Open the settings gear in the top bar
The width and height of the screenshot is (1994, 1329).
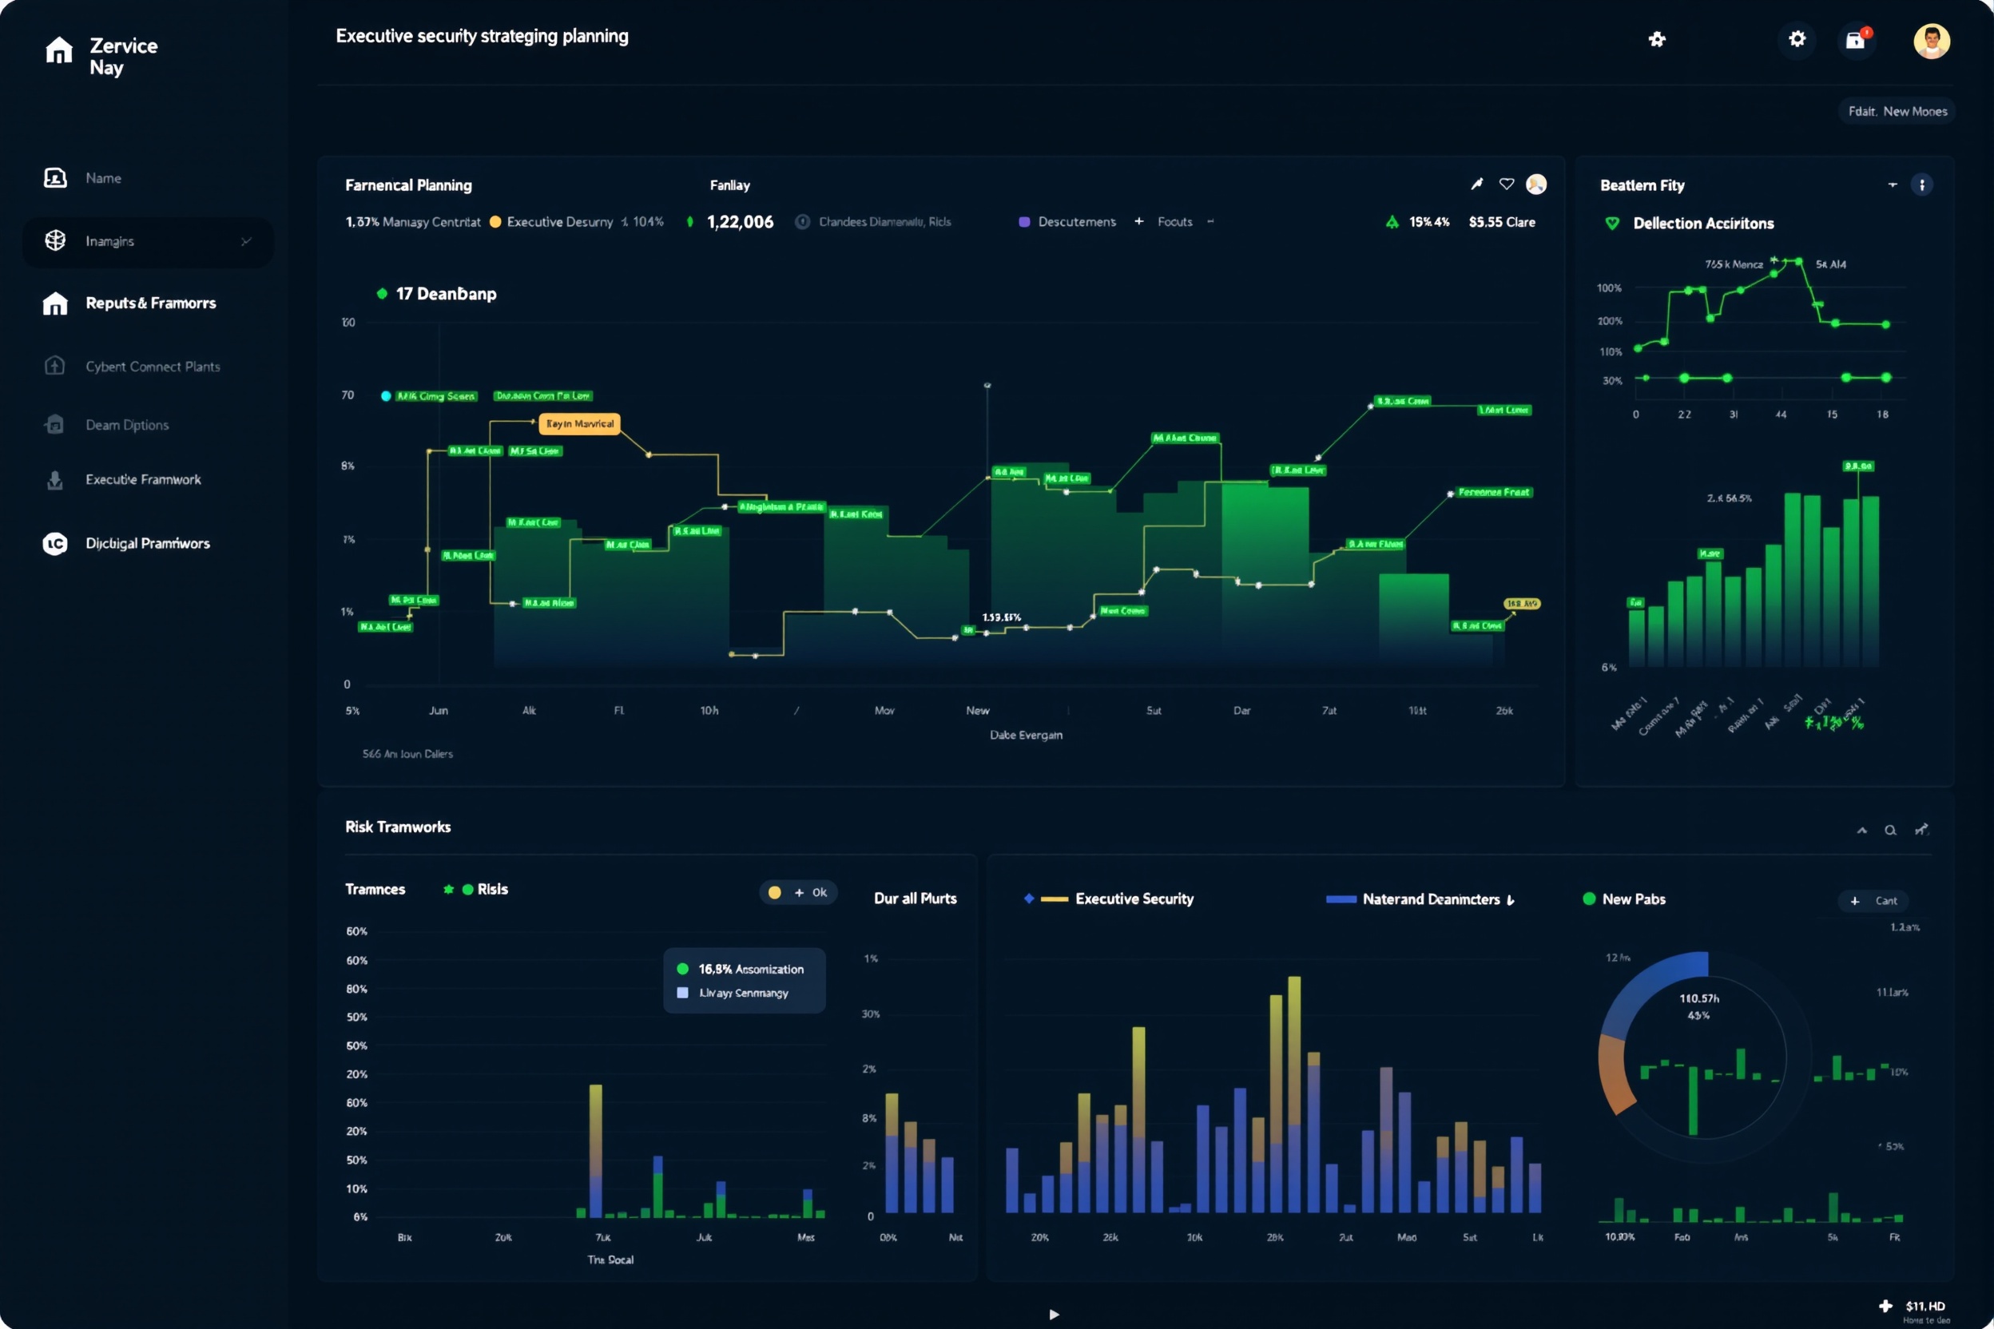(1797, 39)
